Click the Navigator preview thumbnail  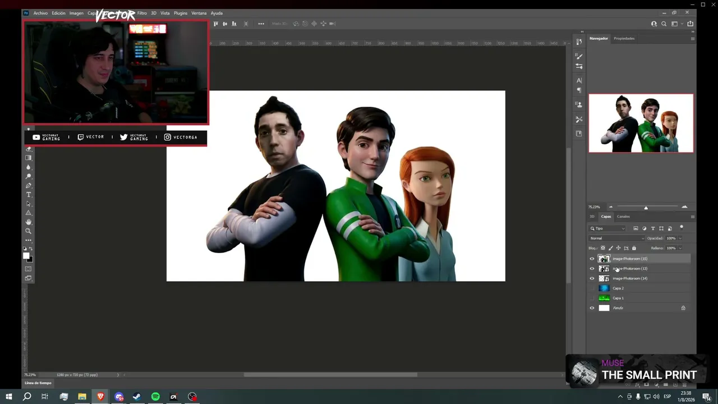(x=641, y=123)
